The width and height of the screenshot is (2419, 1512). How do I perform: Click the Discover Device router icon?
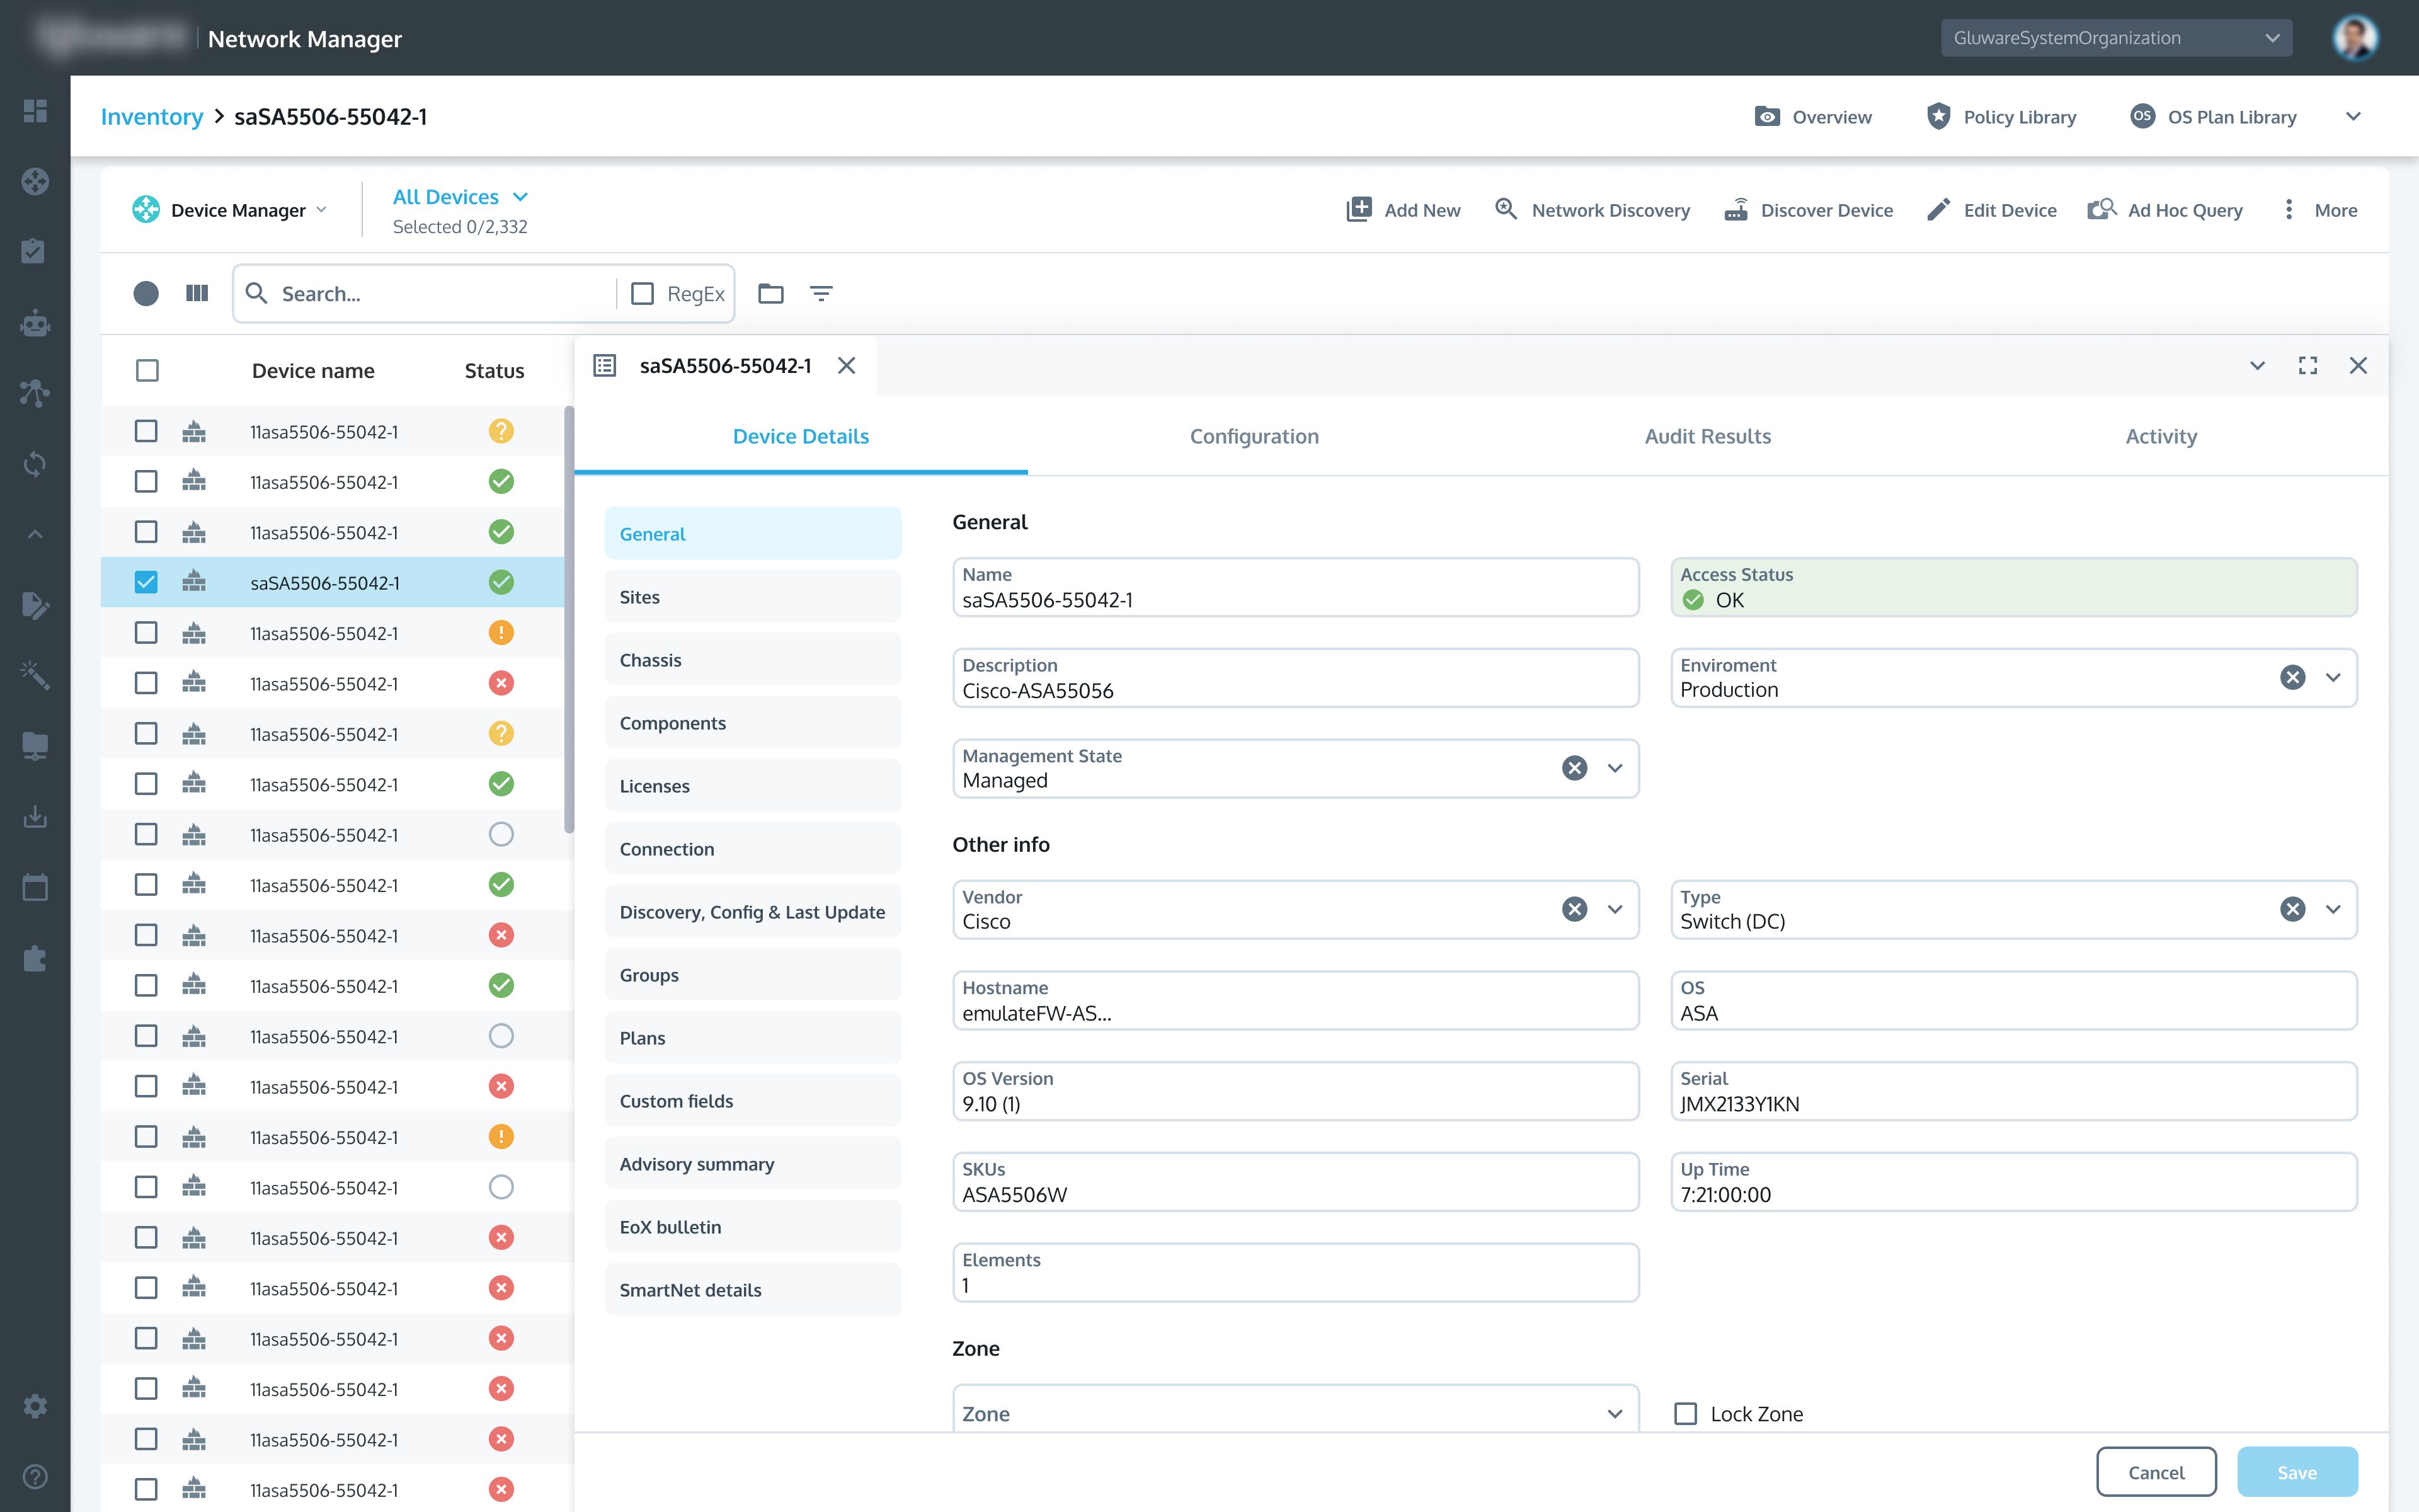[1736, 210]
